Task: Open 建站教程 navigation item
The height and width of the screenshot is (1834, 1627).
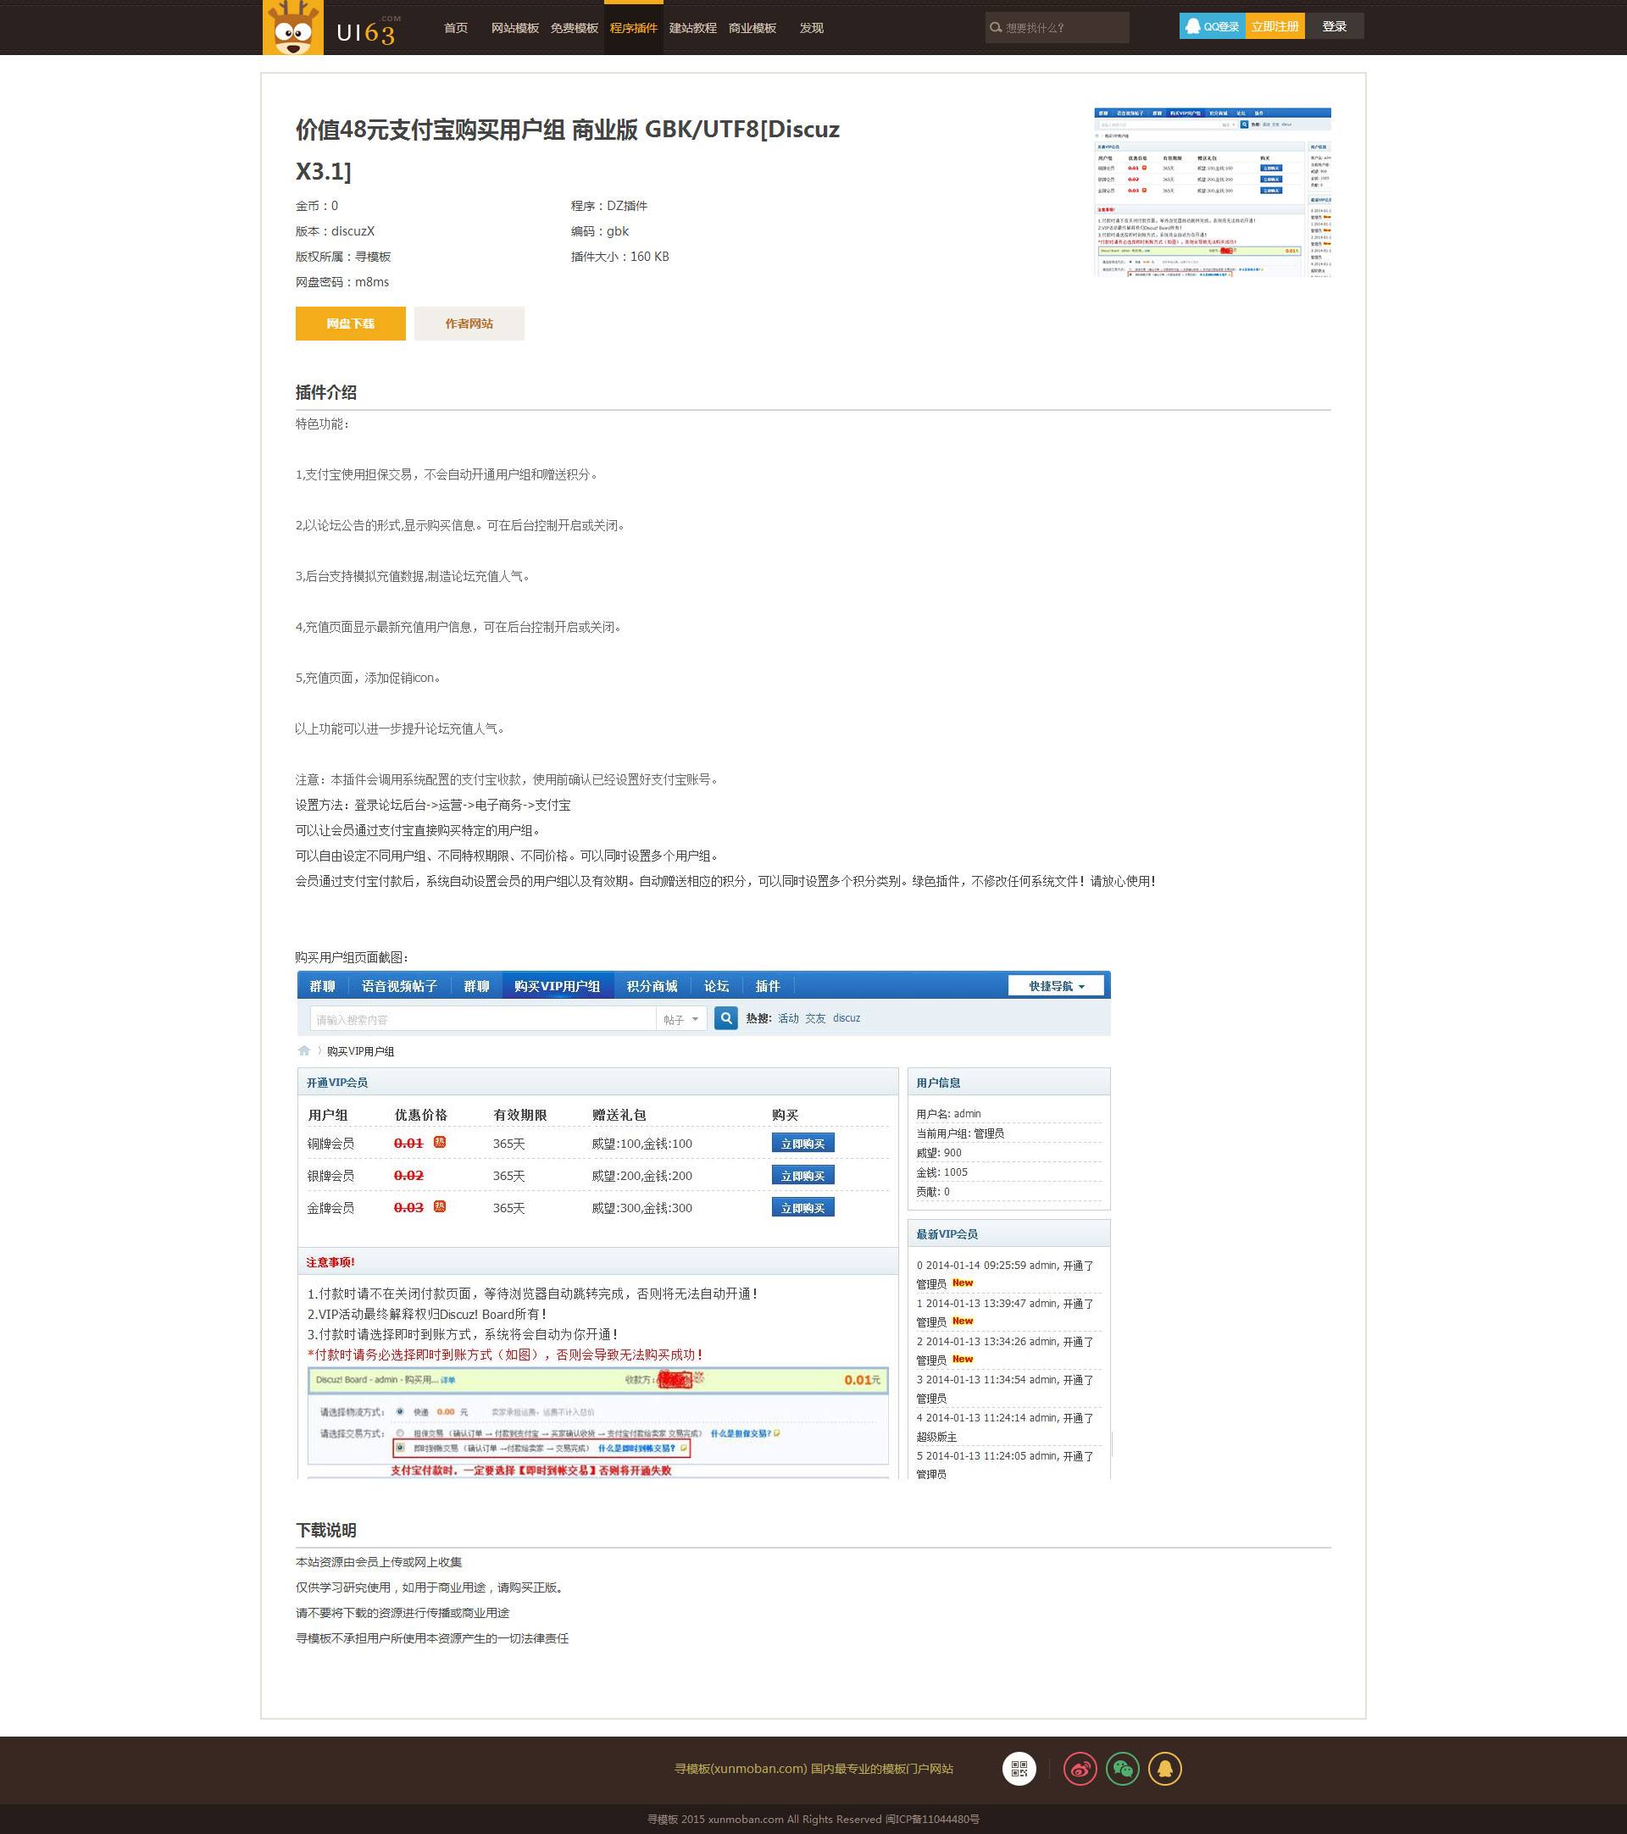Action: 693,28
